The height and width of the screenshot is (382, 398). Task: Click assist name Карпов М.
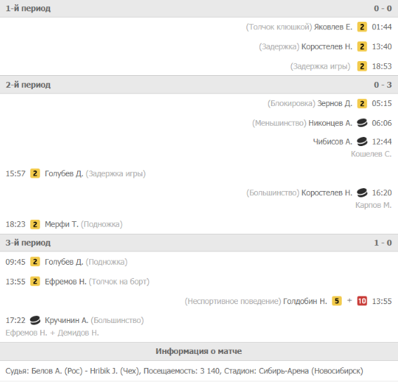coord(373,205)
